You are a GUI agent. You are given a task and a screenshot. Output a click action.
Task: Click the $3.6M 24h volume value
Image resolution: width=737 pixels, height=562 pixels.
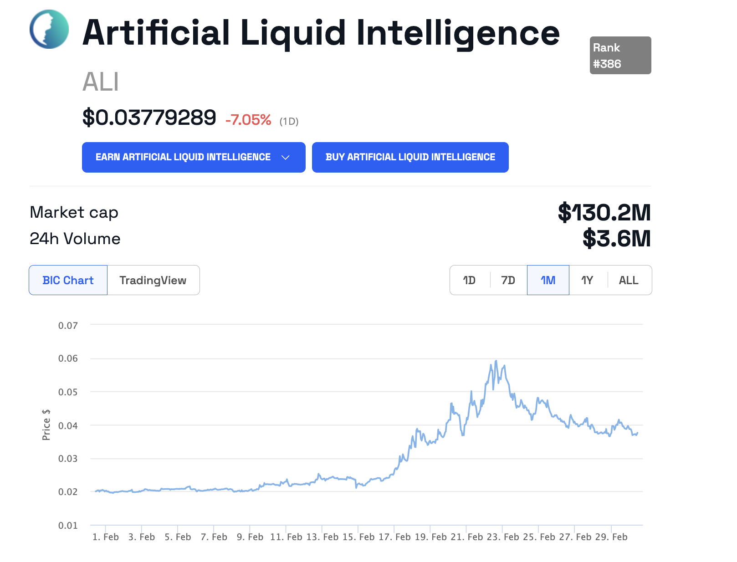coord(616,239)
